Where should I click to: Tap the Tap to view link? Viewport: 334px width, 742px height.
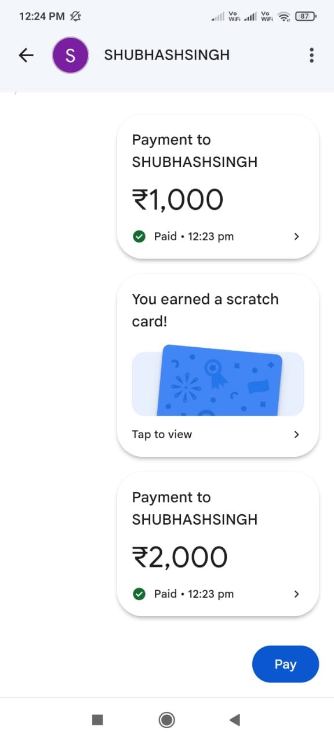click(x=162, y=434)
